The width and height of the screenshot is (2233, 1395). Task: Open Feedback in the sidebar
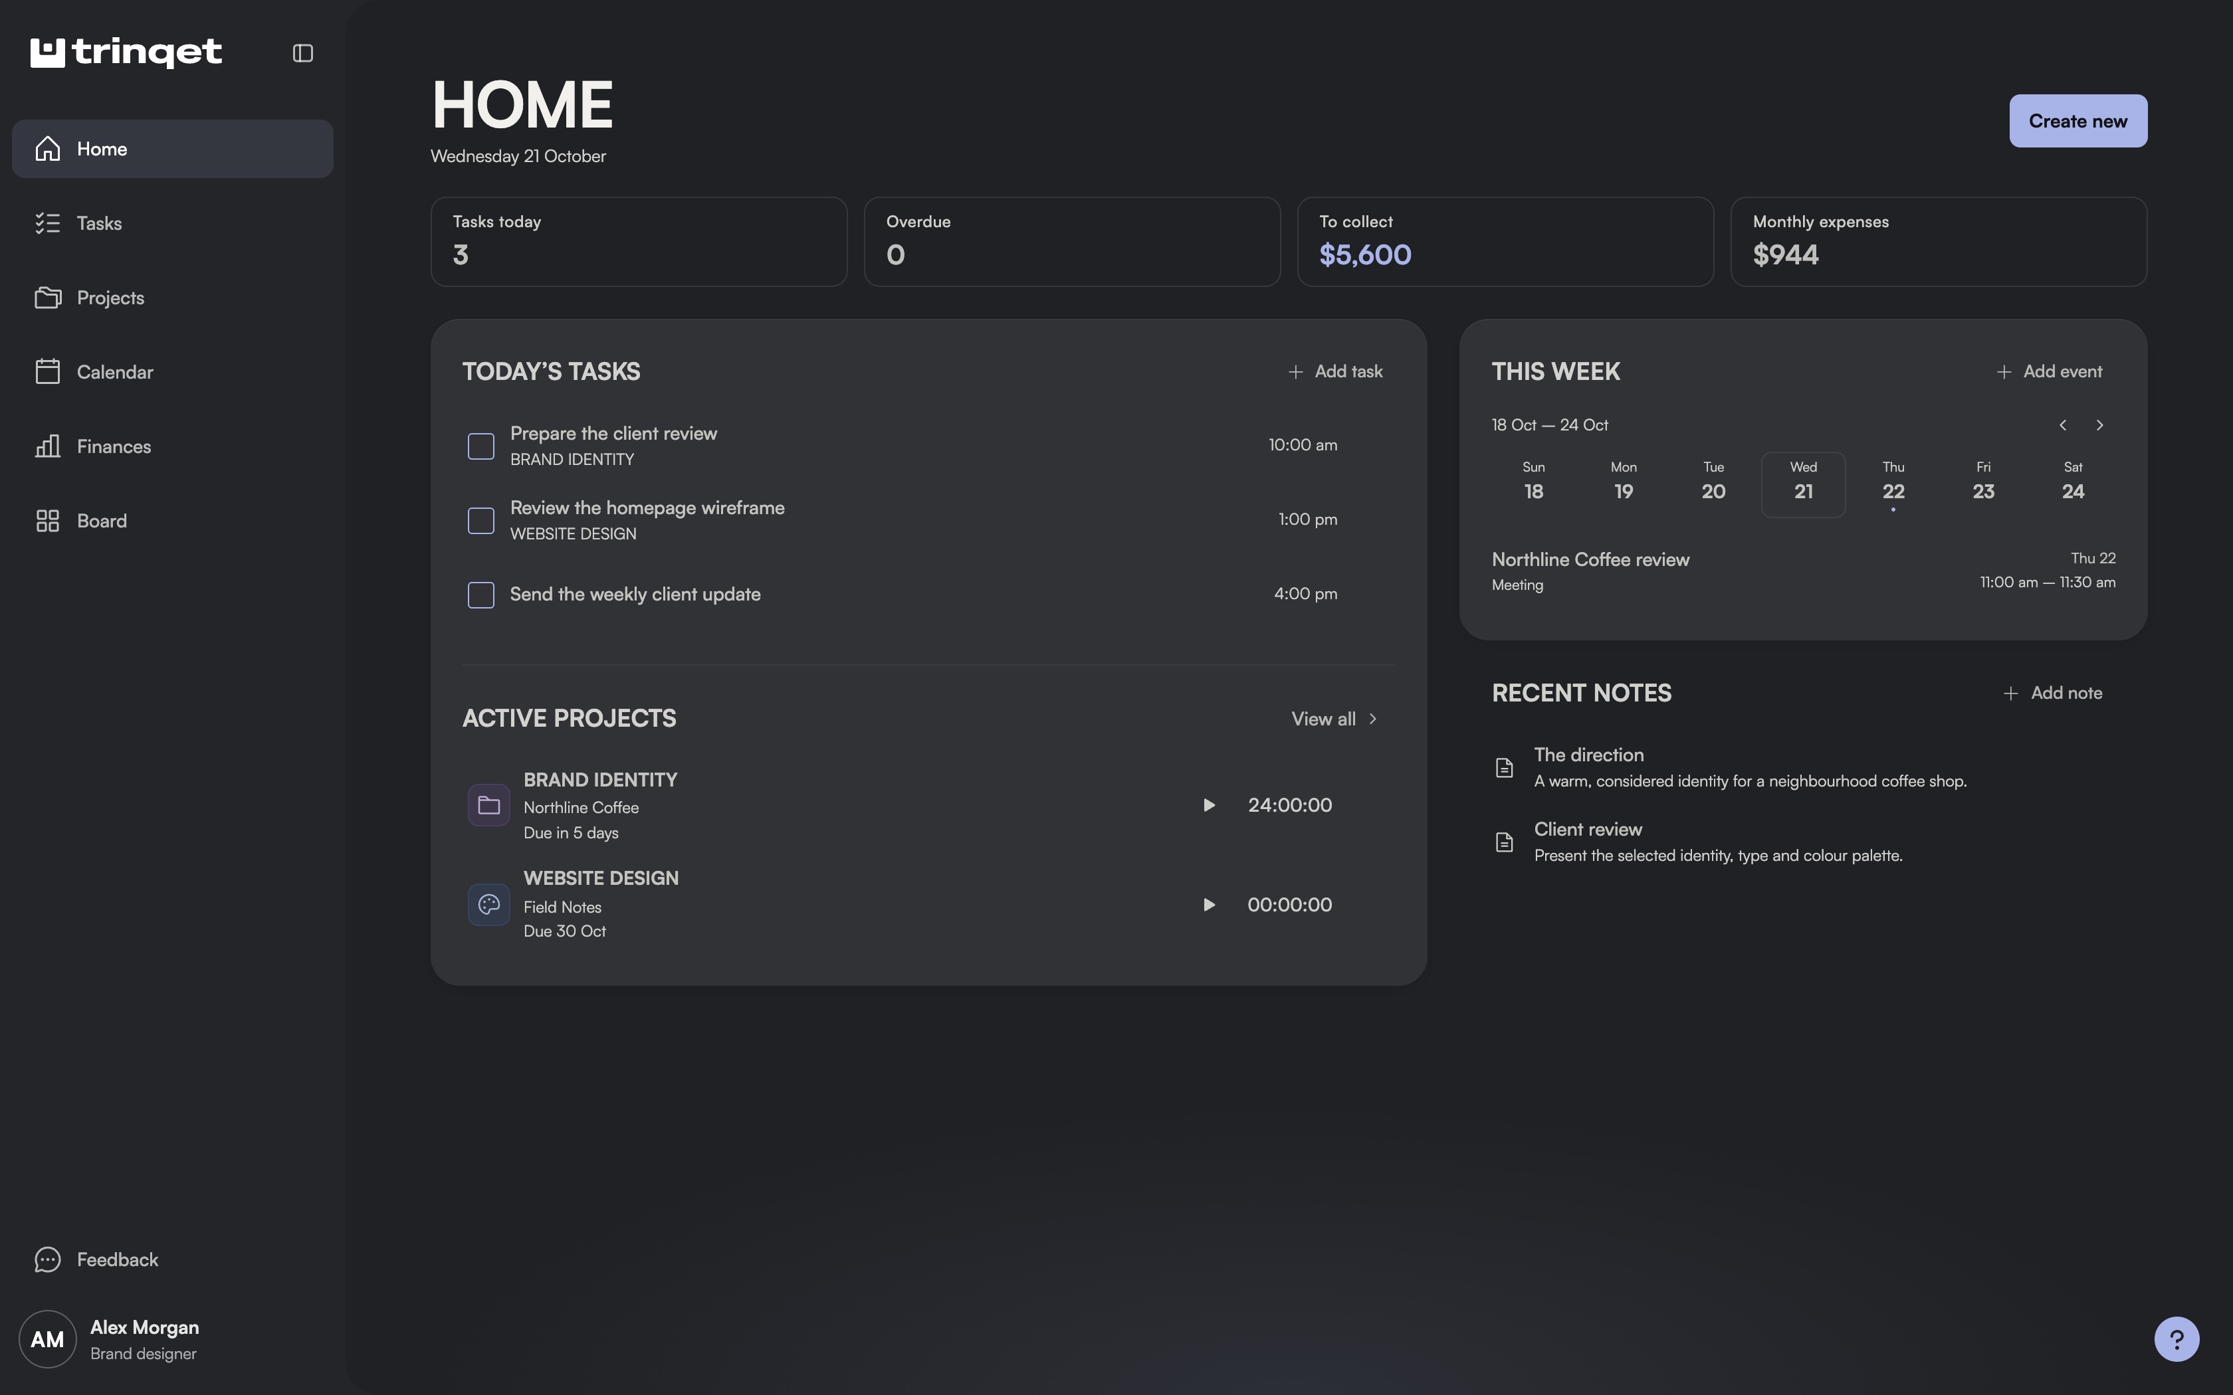(173, 1259)
